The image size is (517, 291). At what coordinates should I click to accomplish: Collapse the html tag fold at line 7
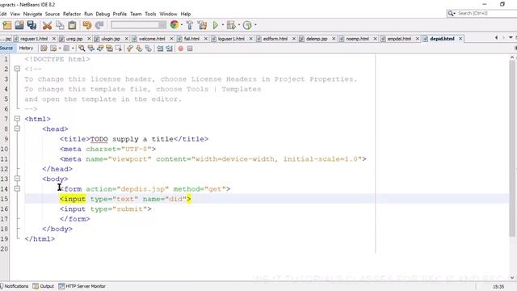pyautogui.click(x=17, y=119)
